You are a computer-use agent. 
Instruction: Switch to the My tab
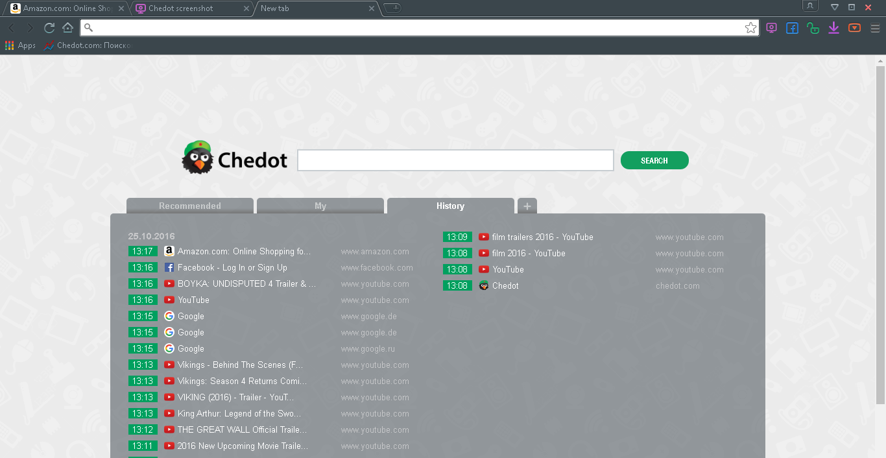coord(320,206)
